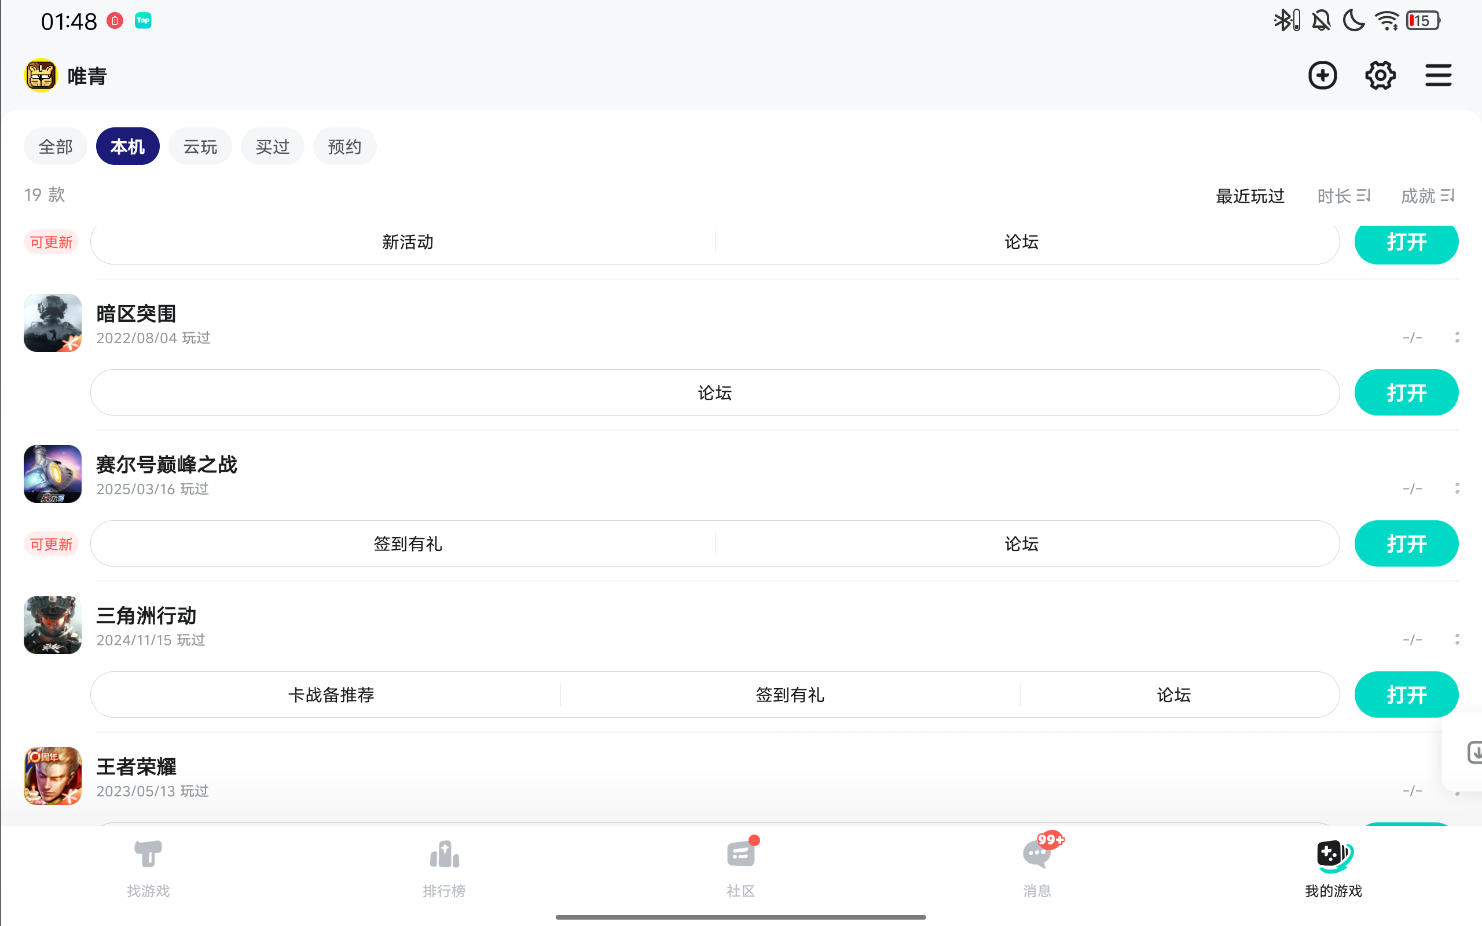The width and height of the screenshot is (1482, 926).
Task: Tap the floating download panel icon
Action: click(x=1473, y=752)
